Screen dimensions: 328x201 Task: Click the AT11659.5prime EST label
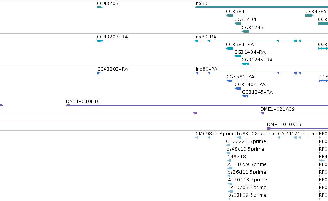[x=247, y=165]
